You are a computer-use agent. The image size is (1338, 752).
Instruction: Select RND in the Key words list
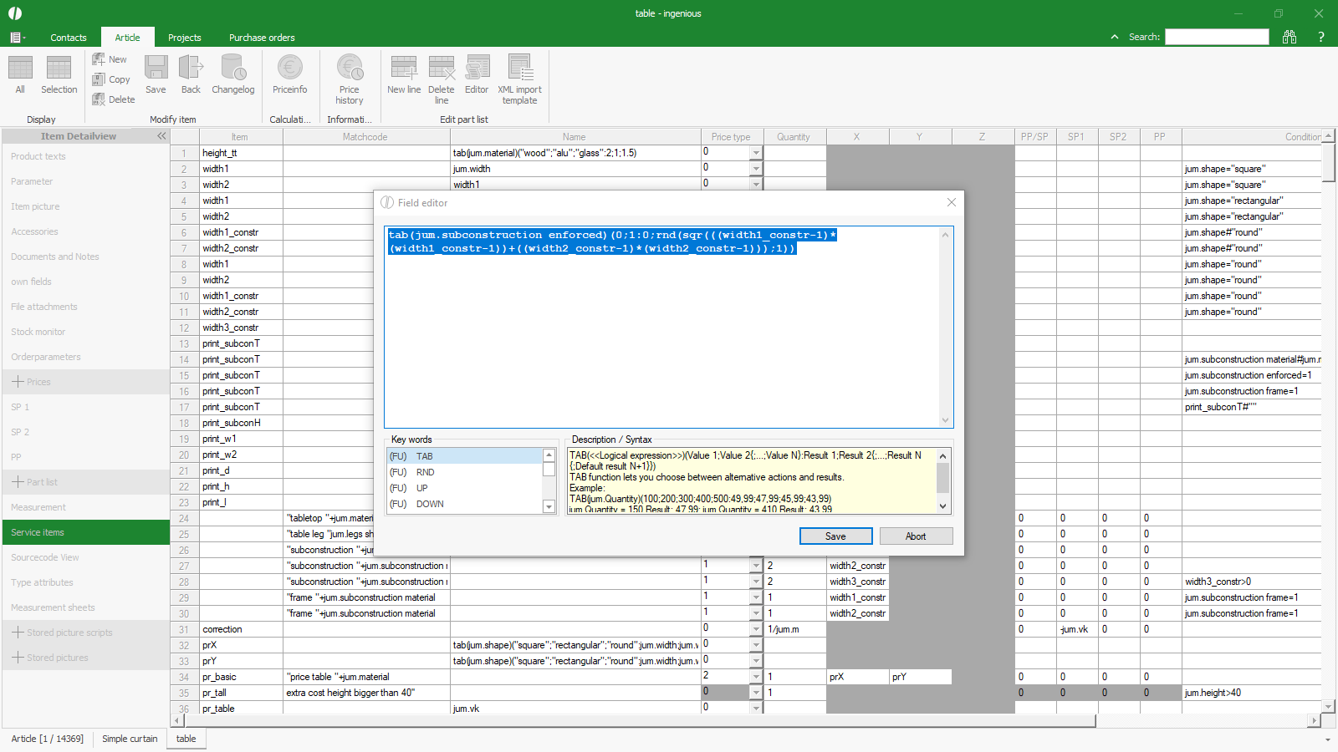[426, 472]
